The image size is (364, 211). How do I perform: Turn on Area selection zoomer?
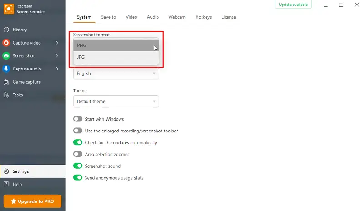click(x=78, y=154)
